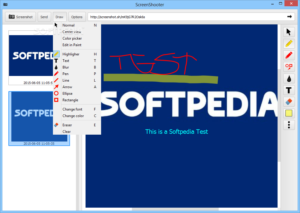The height and width of the screenshot is (213, 300).
Task: Choose Arrow from the Draw menu
Action: (x=77, y=87)
